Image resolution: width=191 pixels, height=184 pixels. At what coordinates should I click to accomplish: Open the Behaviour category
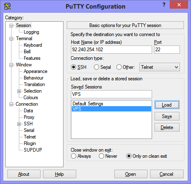pyautogui.click(x=34, y=78)
